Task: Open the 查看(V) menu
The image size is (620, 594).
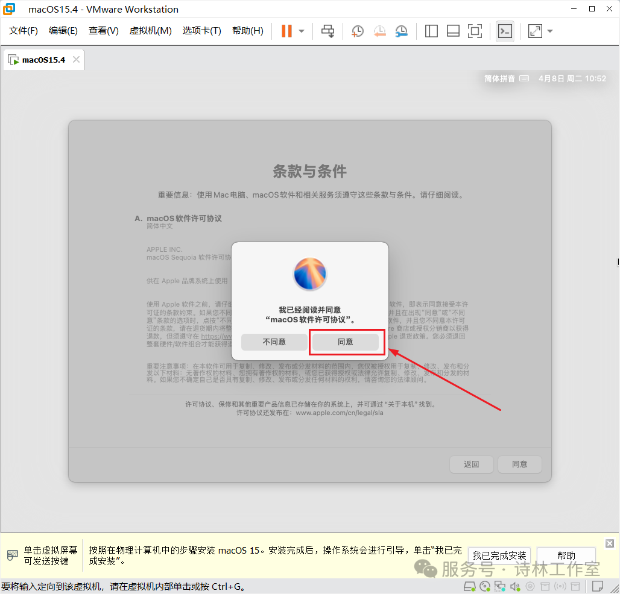Action: 104,31
